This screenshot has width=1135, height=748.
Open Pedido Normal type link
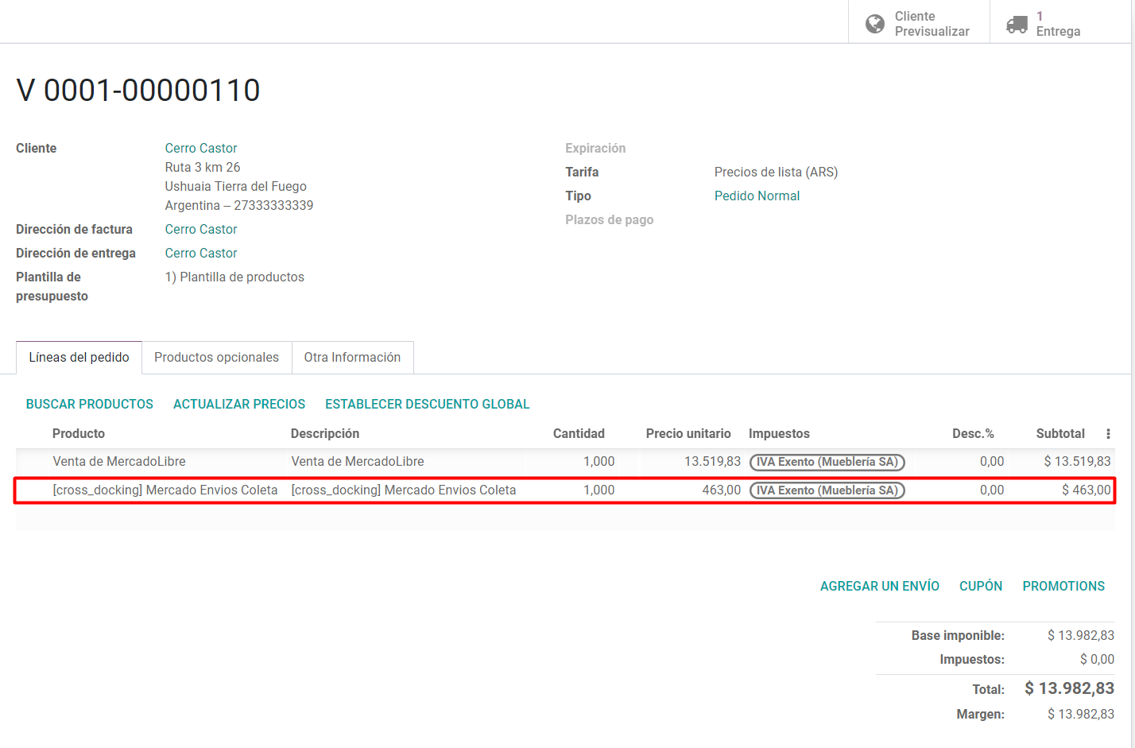(x=757, y=196)
